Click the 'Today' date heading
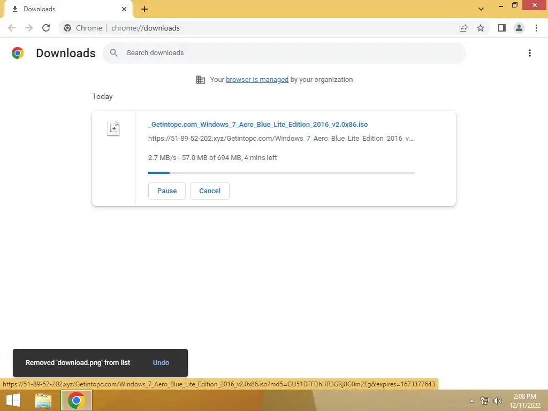548x411 pixels. 102,96
